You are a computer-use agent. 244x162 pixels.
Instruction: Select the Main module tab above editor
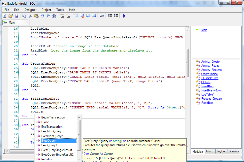(x=15, y=22)
